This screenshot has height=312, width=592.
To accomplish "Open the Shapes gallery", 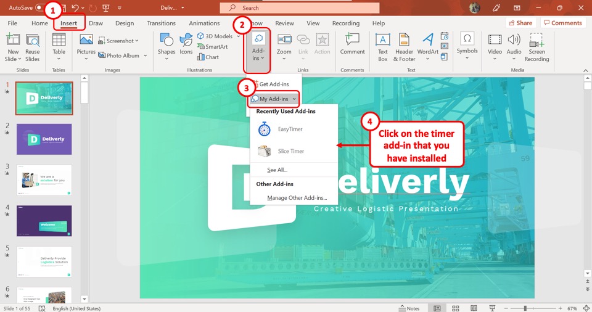I will 166,47.
